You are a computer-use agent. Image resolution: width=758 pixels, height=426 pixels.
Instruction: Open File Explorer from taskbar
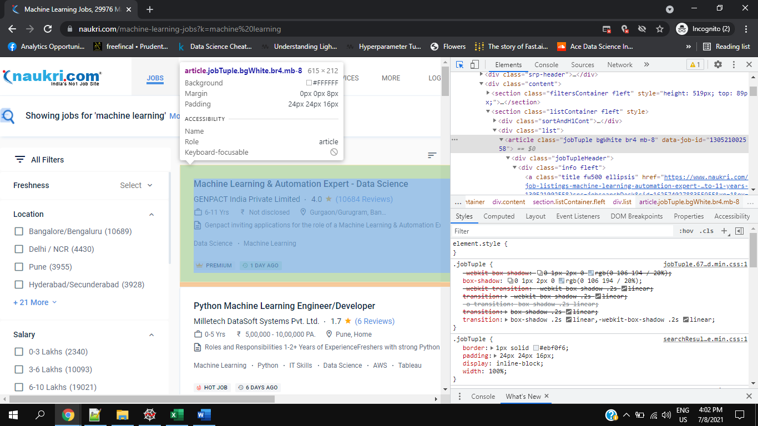(123, 415)
